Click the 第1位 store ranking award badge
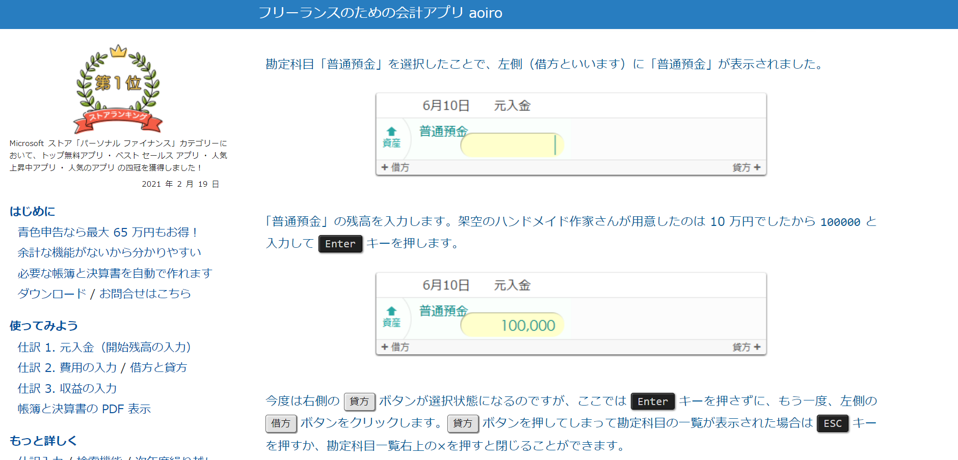 point(118,88)
